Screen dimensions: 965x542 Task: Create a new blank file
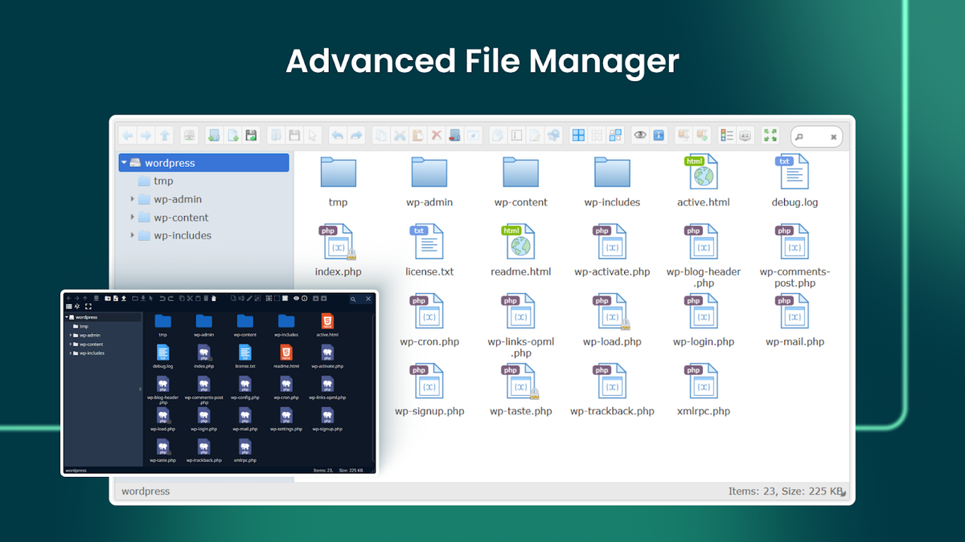(x=232, y=135)
